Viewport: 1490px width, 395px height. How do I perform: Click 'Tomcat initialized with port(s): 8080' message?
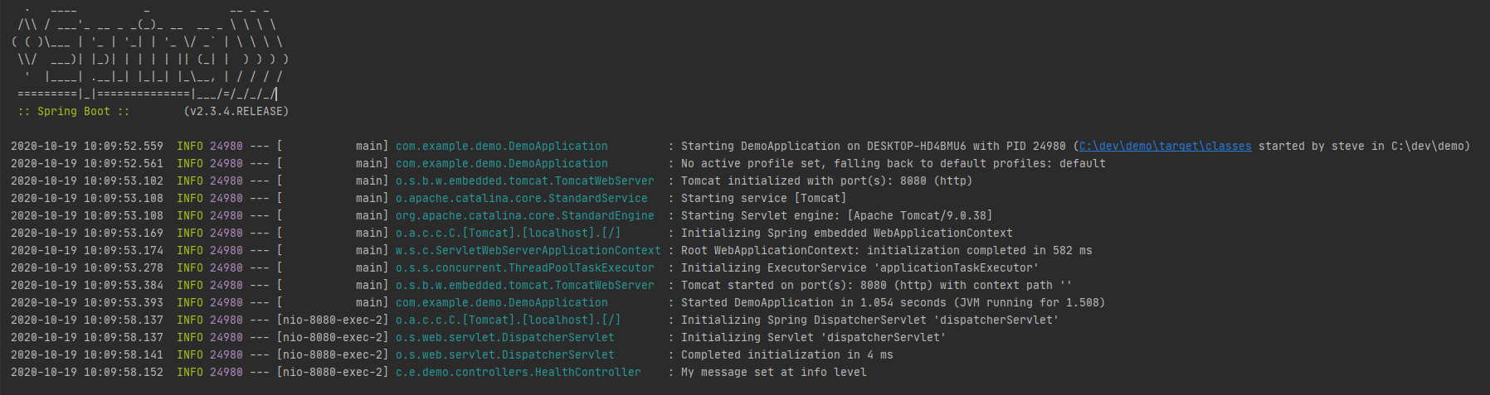[827, 181]
